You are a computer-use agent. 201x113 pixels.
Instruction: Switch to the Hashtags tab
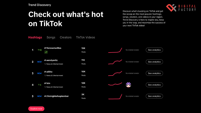click(35, 37)
